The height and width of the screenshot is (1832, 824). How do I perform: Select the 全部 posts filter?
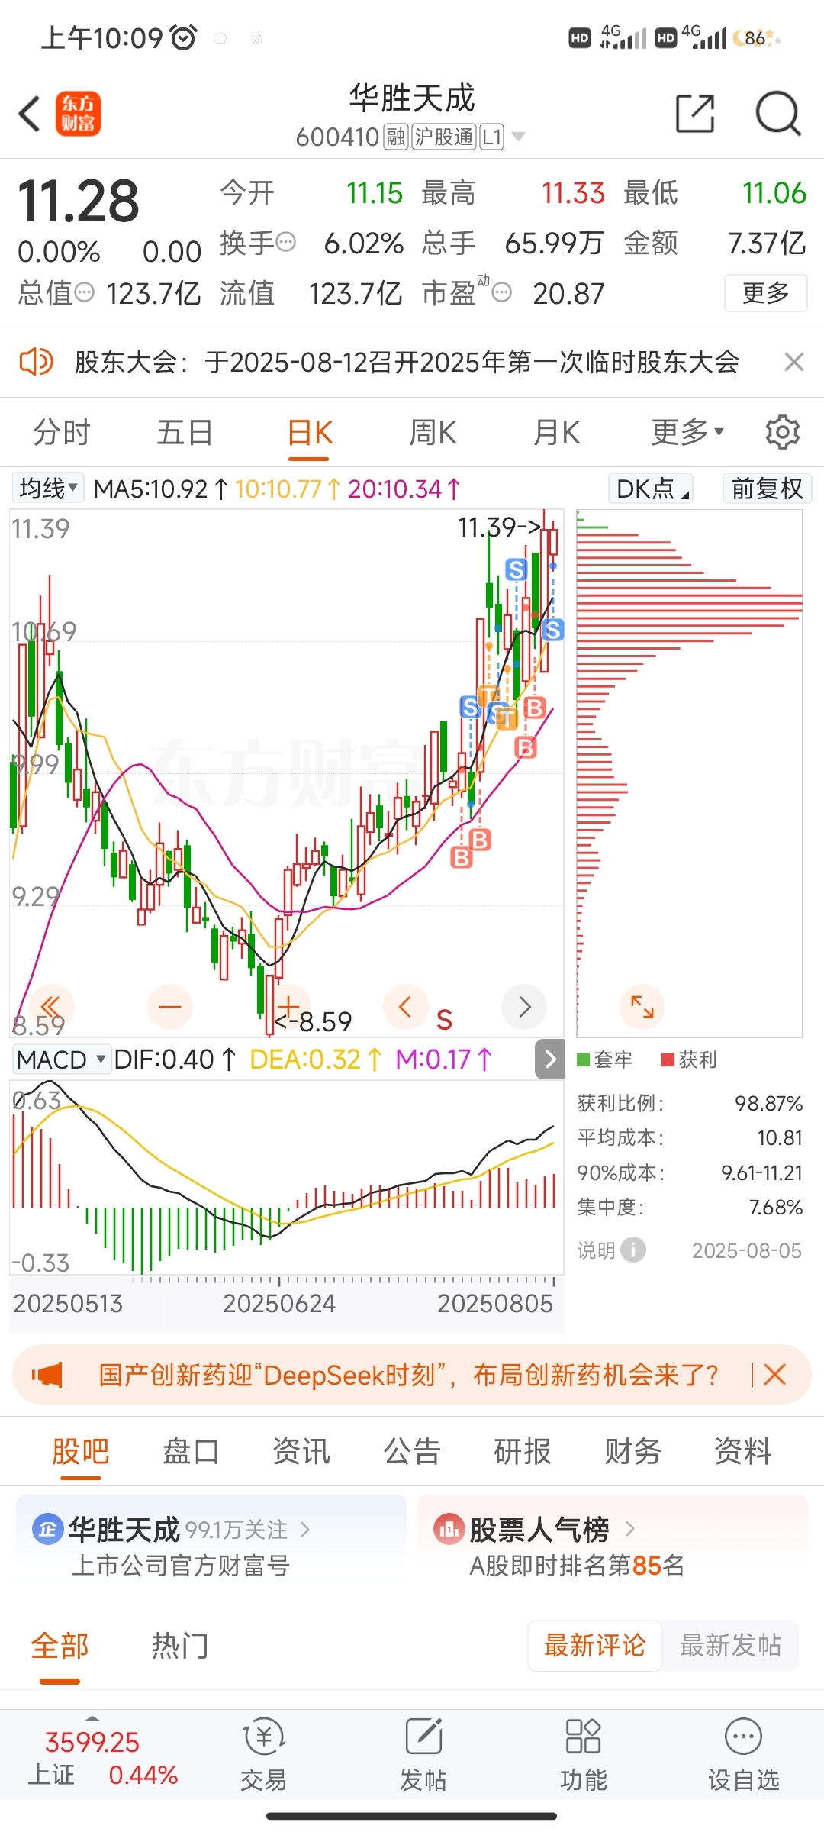(60, 1646)
